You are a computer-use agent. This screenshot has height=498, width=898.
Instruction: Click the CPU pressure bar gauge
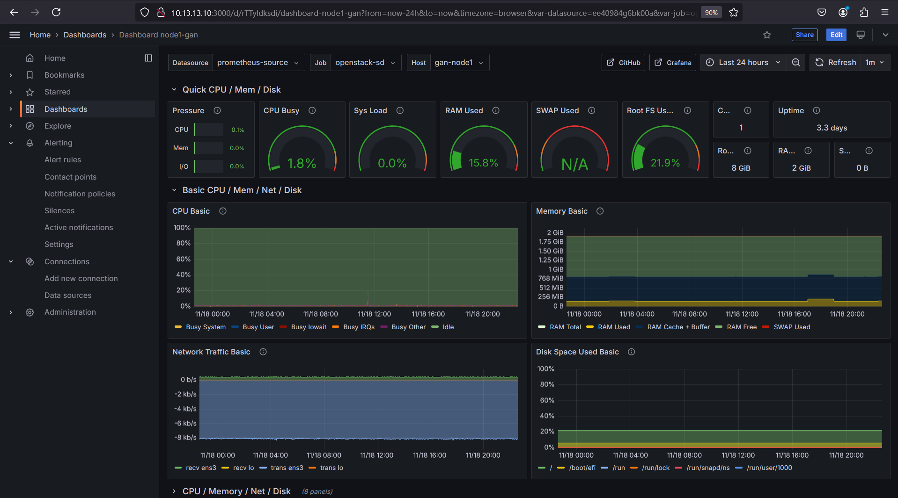pos(208,130)
